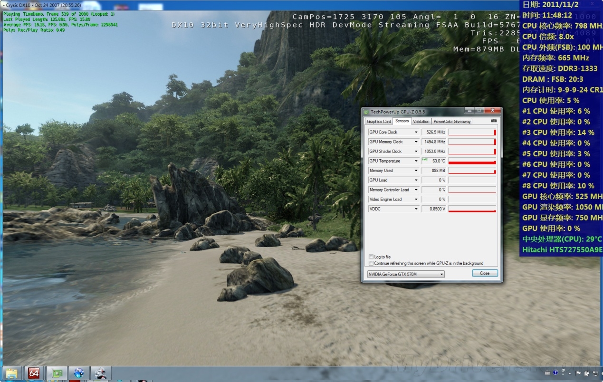Click the GPU-Z title bar application icon
603x382 pixels.
coord(366,112)
